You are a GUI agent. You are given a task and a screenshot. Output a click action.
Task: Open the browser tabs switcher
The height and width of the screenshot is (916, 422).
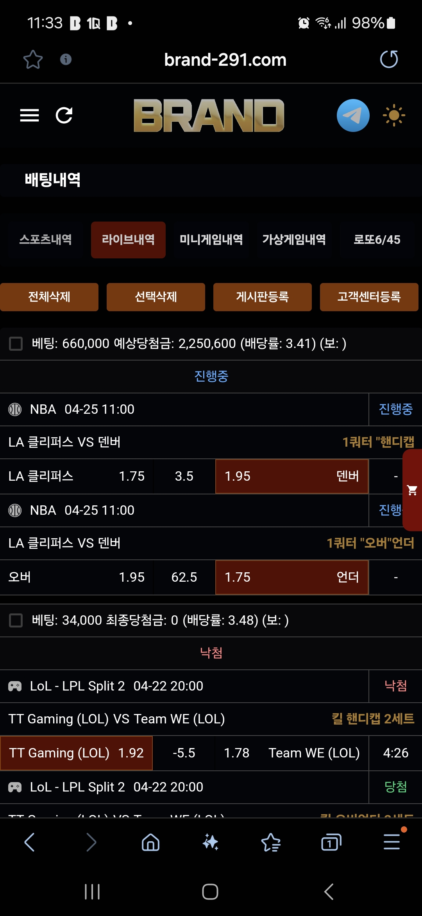(x=331, y=842)
